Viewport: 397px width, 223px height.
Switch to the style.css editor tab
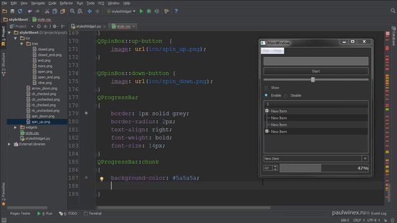point(123,26)
